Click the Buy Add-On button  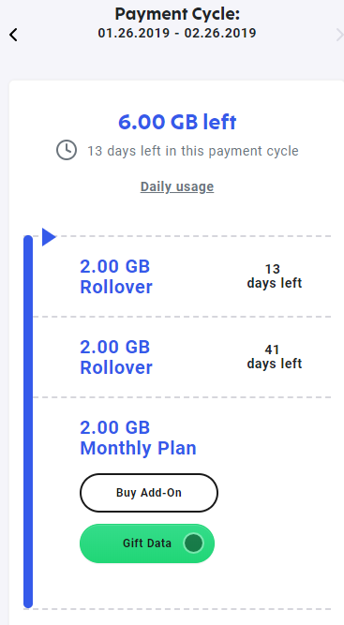(x=149, y=493)
